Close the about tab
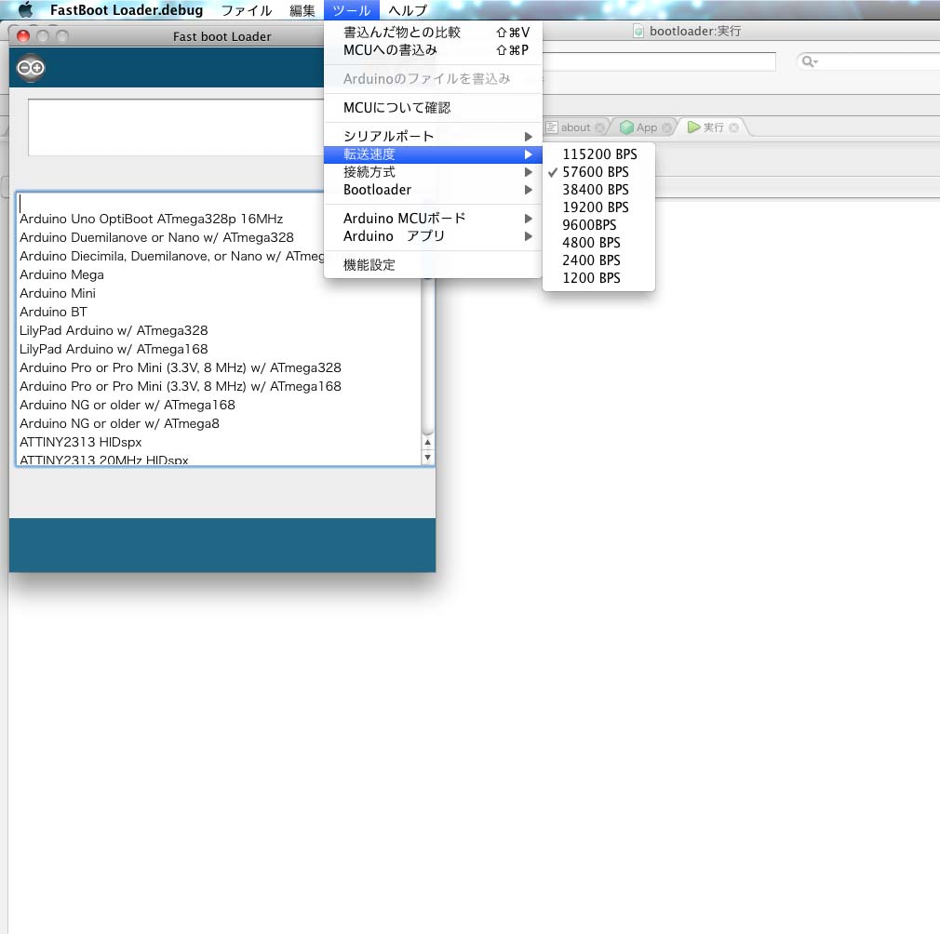Viewport: 940px width, 934px height. [x=599, y=127]
